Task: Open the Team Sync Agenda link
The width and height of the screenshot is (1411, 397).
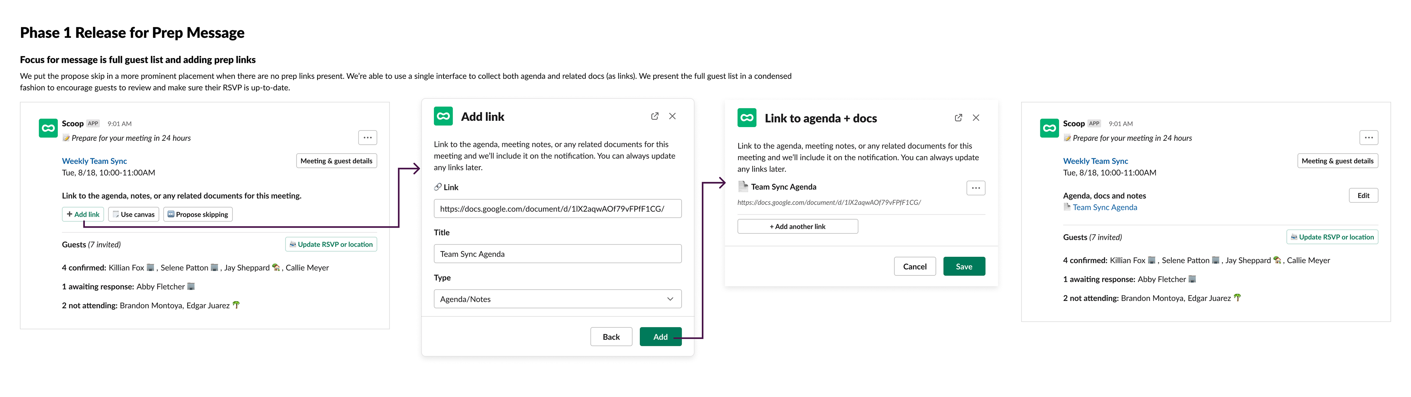Action: tap(1104, 207)
